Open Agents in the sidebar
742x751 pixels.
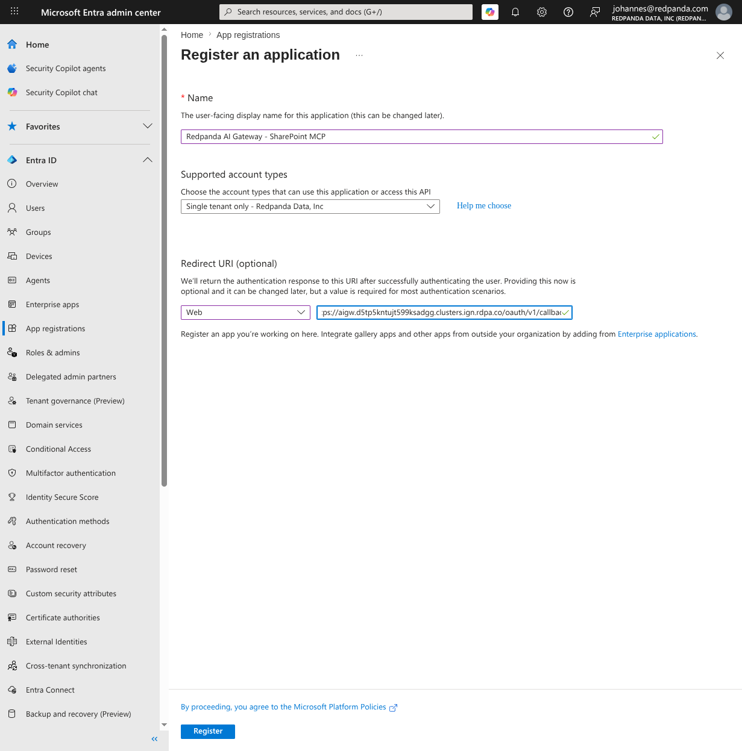pos(38,281)
